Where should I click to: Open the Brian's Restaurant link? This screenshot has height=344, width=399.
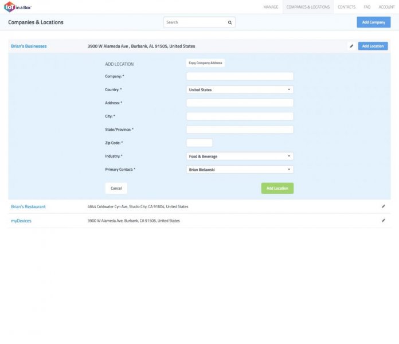point(28,206)
